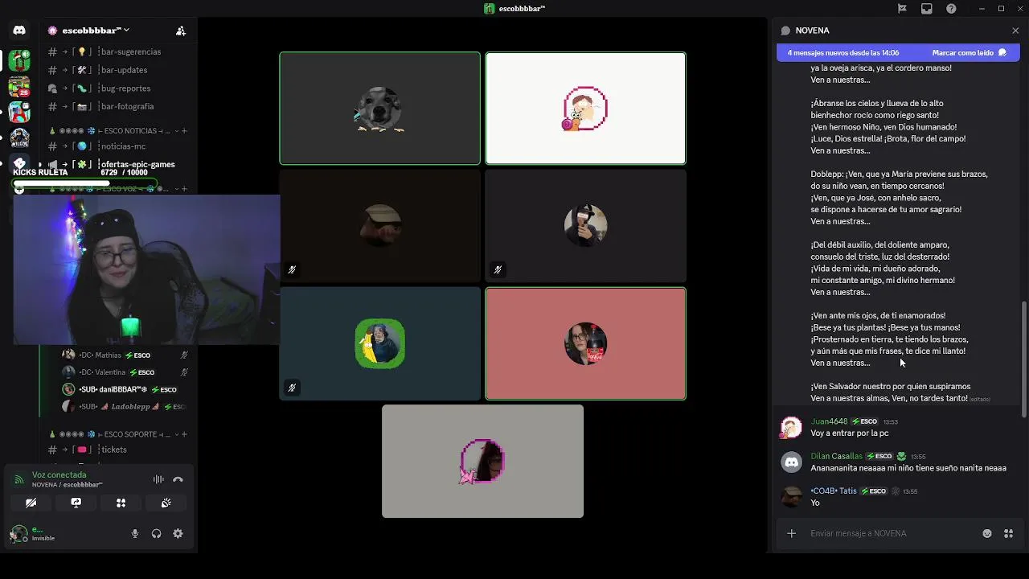
Task: Open own avatar status menu
Action: pos(18,534)
